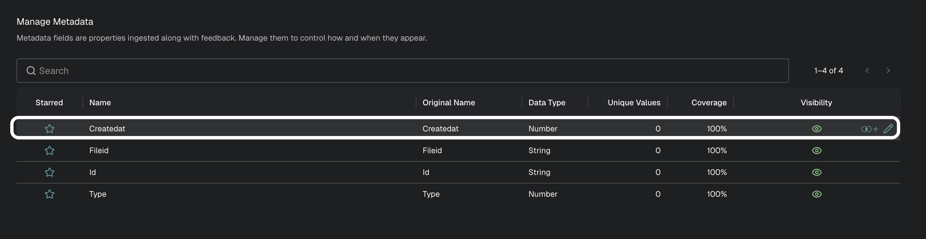Star the Type metadata field
The width and height of the screenshot is (926, 239).
[x=50, y=194]
